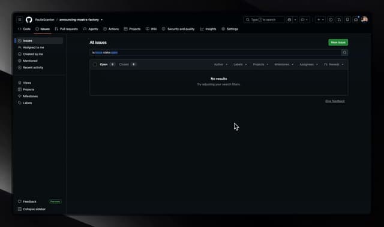The height and width of the screenshot is (227, 384).
Task: Switch to the Settings tab
Action: 230,29
